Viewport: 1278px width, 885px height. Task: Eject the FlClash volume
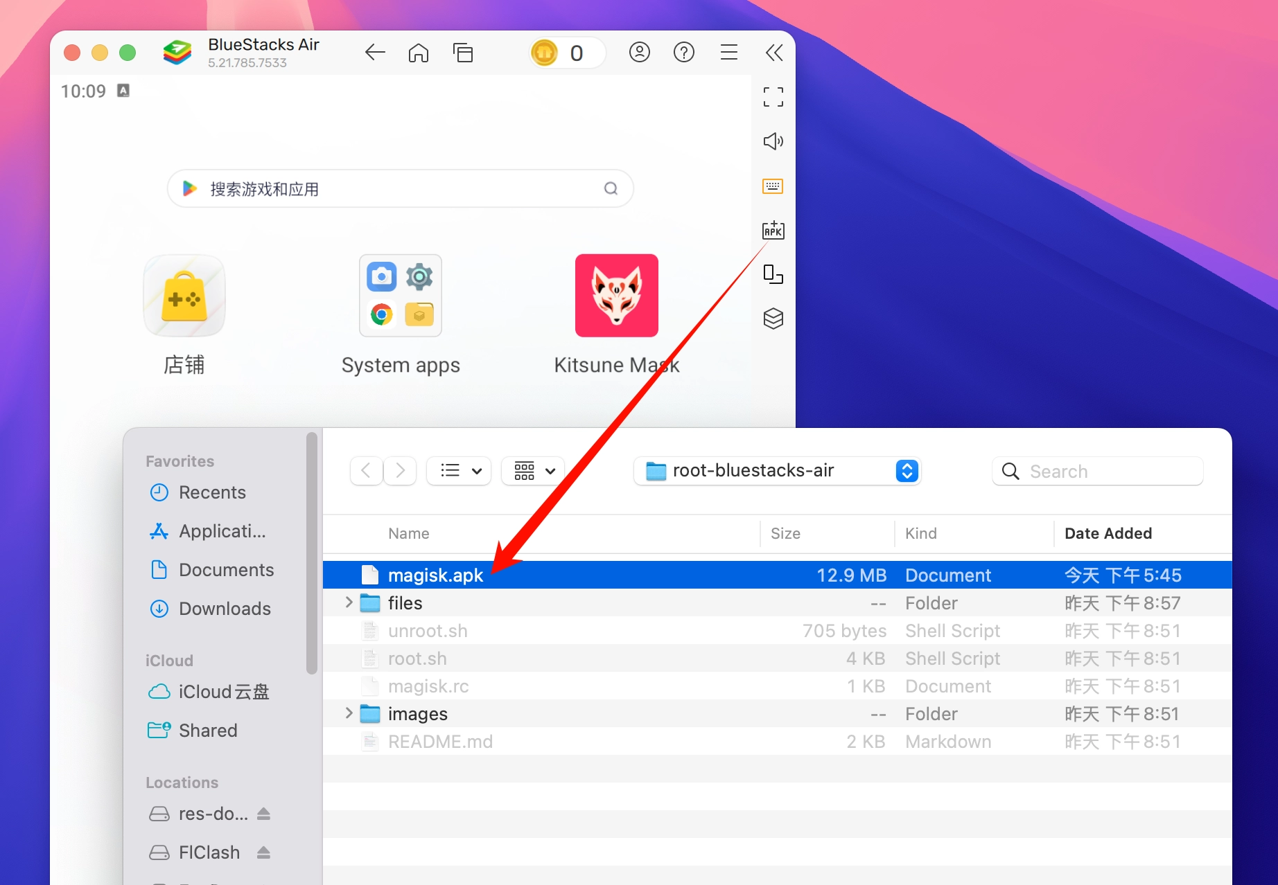tap(263, 852)
